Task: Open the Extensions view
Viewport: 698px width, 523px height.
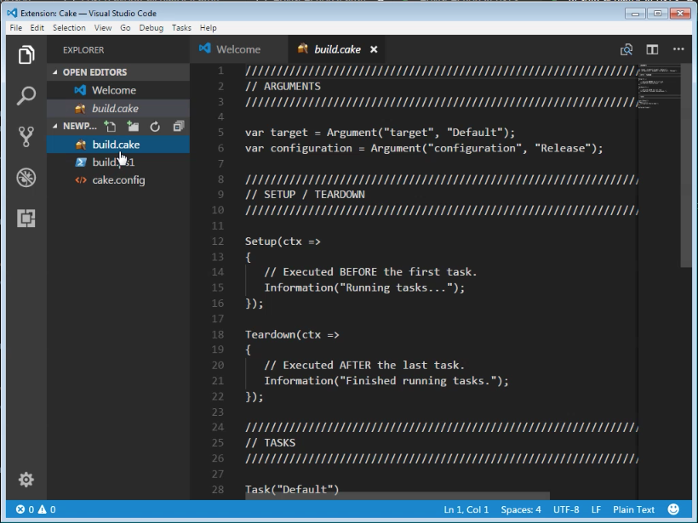Action: [x=26, y=219]
